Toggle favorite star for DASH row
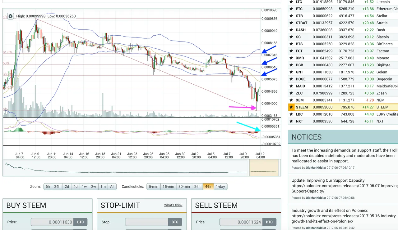This screenshot has width=398, height=230. click(x=291, y=30)
